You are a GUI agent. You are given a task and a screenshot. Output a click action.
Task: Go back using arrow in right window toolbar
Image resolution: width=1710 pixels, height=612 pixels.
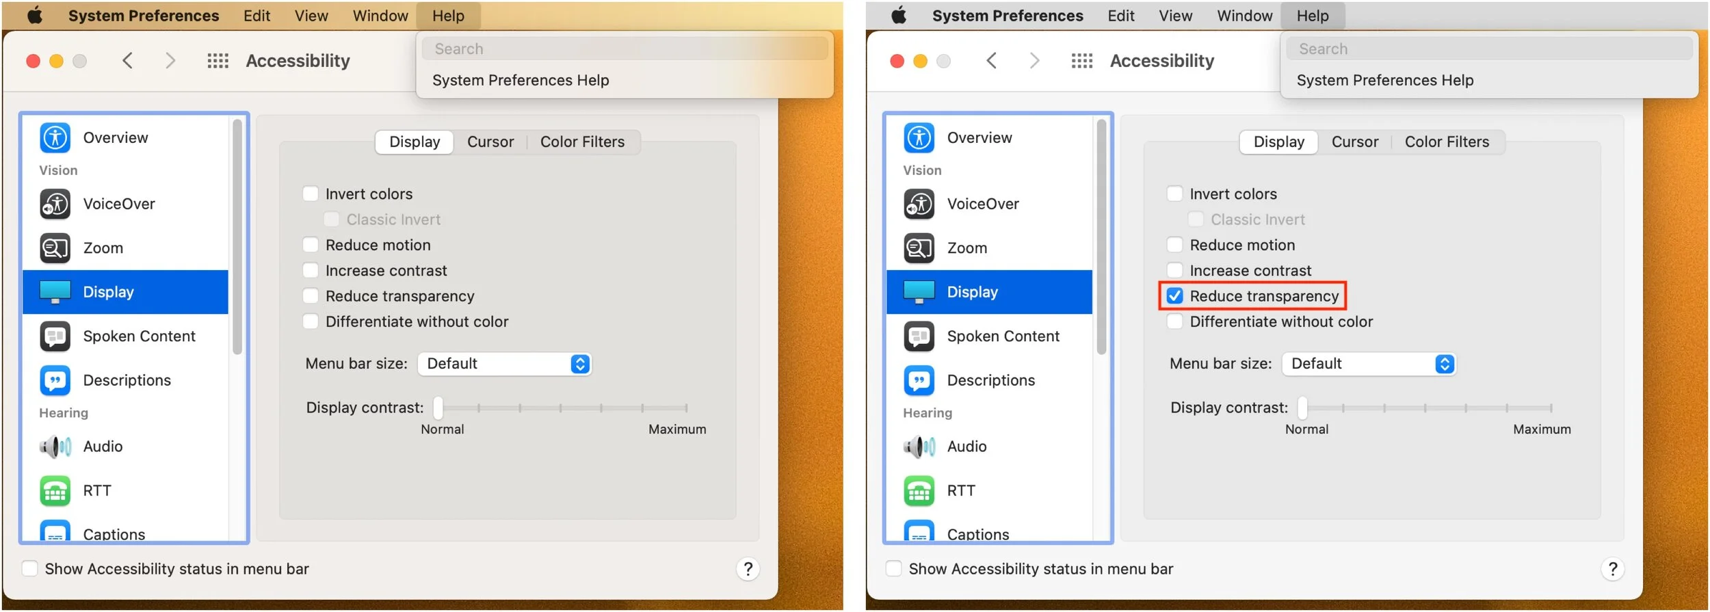(991, 61)
